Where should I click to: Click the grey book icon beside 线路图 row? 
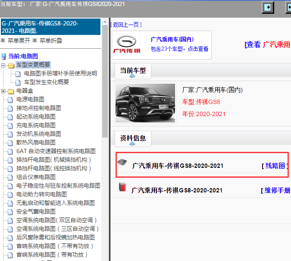pyautogui.click(x=122, y=162)
